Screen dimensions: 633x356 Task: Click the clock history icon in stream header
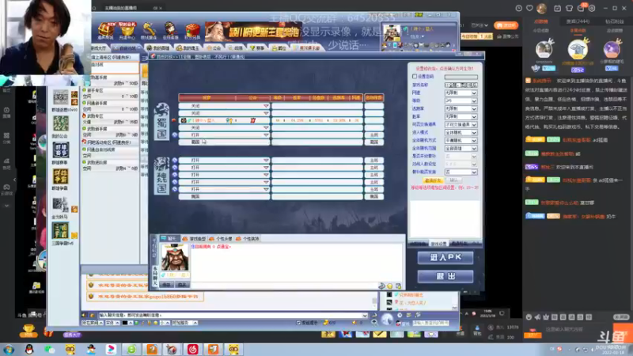(519, 8)
